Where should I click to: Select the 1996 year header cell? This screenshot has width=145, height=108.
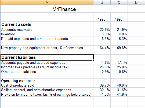(119, 19)
